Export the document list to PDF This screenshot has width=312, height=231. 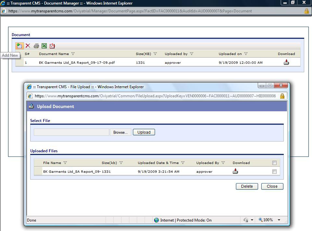(52, 46)
